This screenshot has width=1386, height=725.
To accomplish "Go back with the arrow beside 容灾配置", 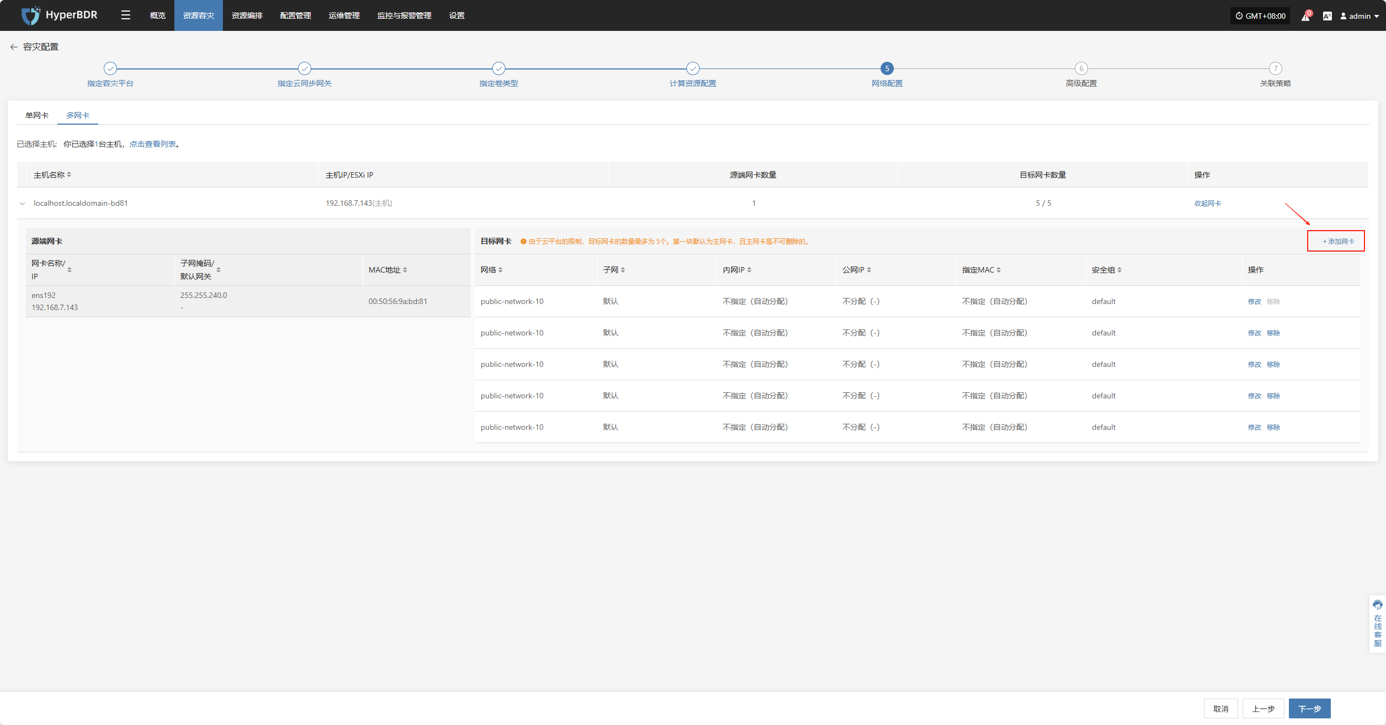I will [14, 47].
